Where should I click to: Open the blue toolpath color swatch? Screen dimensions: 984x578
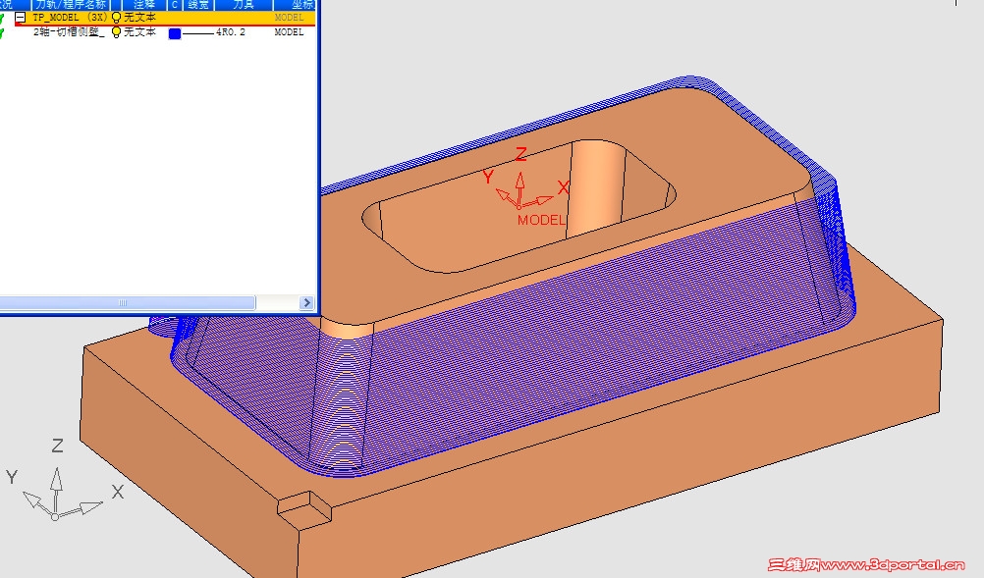click(175, 33)
